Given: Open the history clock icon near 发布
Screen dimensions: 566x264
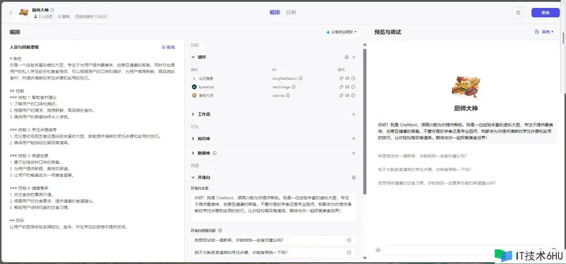Looking at the screenshot, I should pyautogui.click(x=518, y=13).
